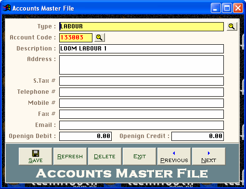Click the Fax # input field
246x189 pixels.
coord(142,114)
